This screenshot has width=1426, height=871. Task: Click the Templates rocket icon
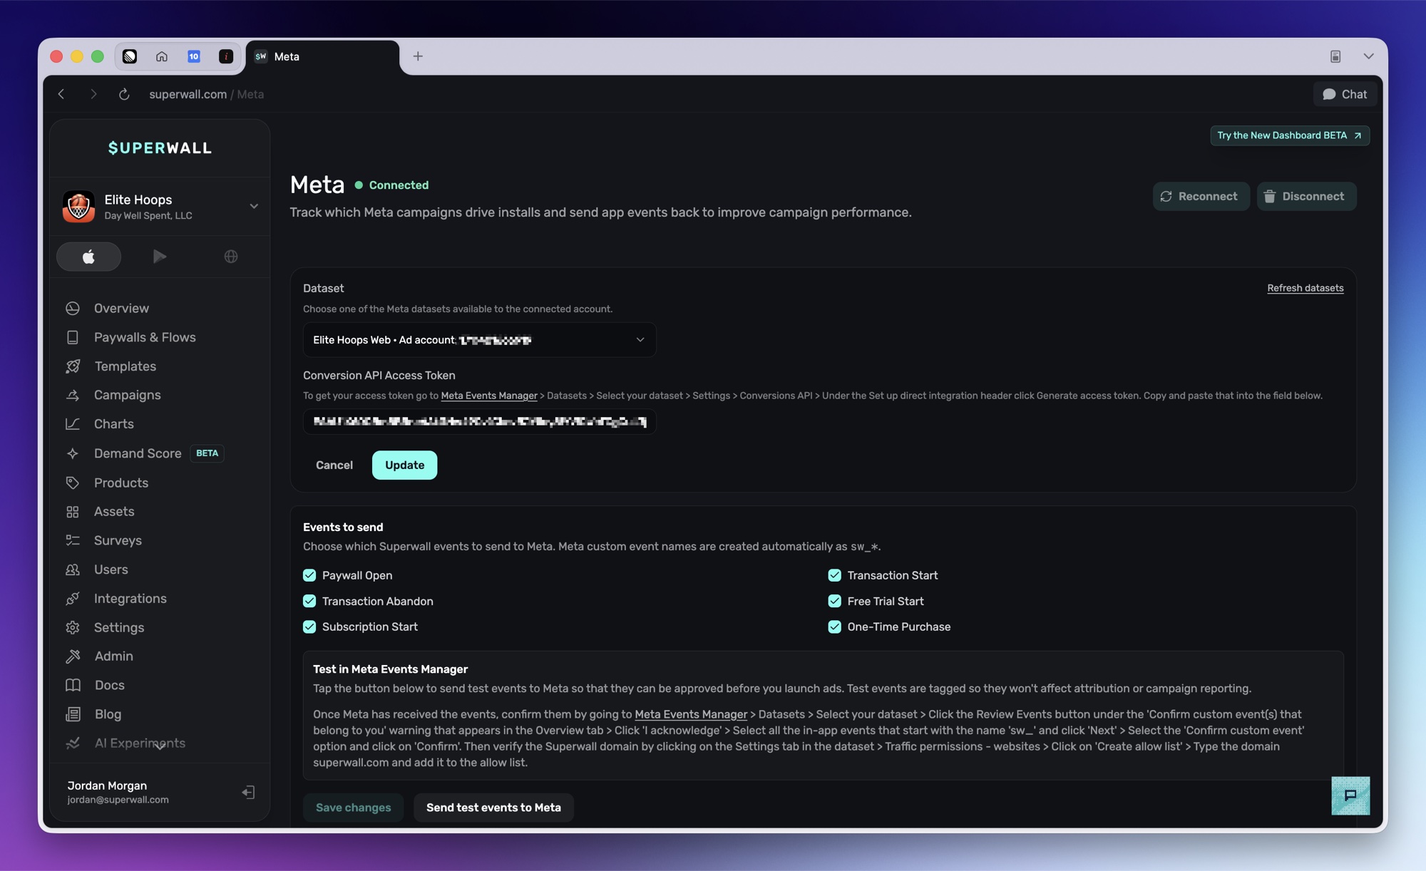73,366
